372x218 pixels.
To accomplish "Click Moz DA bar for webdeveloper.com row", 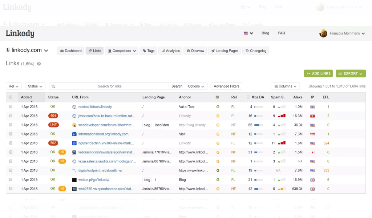I will 258,125.
